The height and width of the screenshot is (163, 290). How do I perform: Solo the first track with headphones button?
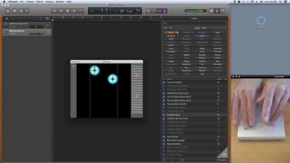pos(14,27)
